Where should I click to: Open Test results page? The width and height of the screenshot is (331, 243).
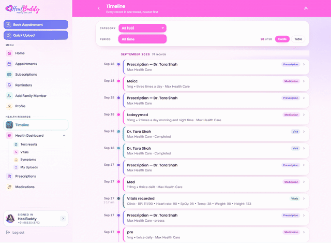point(29,145)
